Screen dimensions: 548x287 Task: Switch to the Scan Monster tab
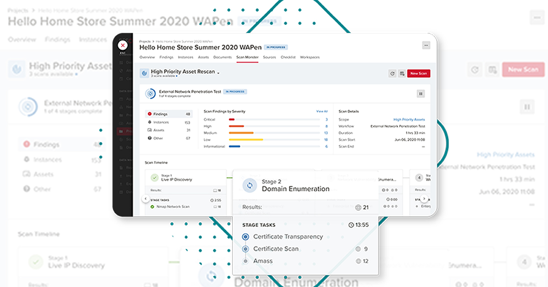248,57
